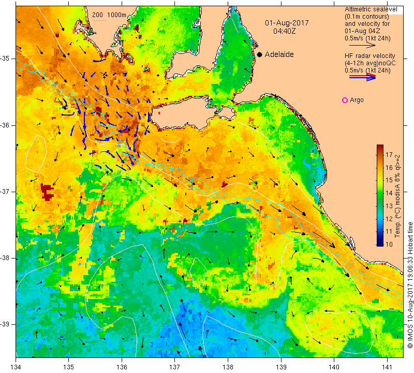Click the -38 latitude axis label
414x373 pixels.
point(5,258)
